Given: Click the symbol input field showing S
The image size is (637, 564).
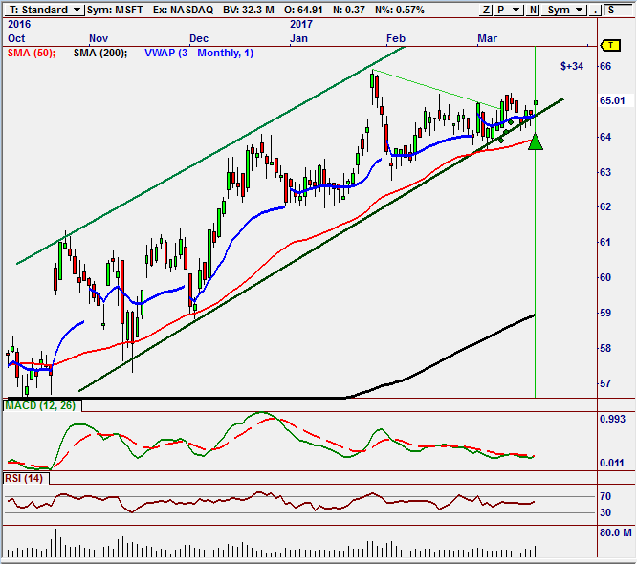Looking at the screenshot, I should [x=618, y=10].
